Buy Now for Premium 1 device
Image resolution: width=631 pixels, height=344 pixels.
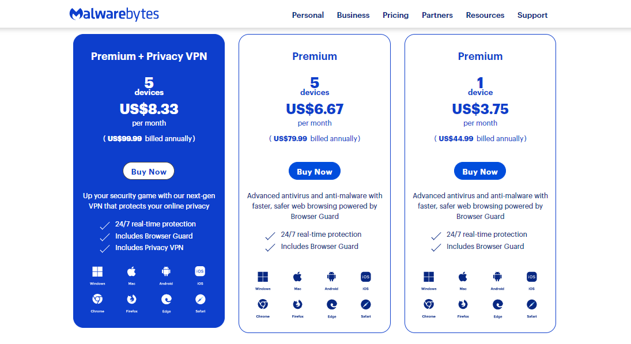[x=480, y=171]
